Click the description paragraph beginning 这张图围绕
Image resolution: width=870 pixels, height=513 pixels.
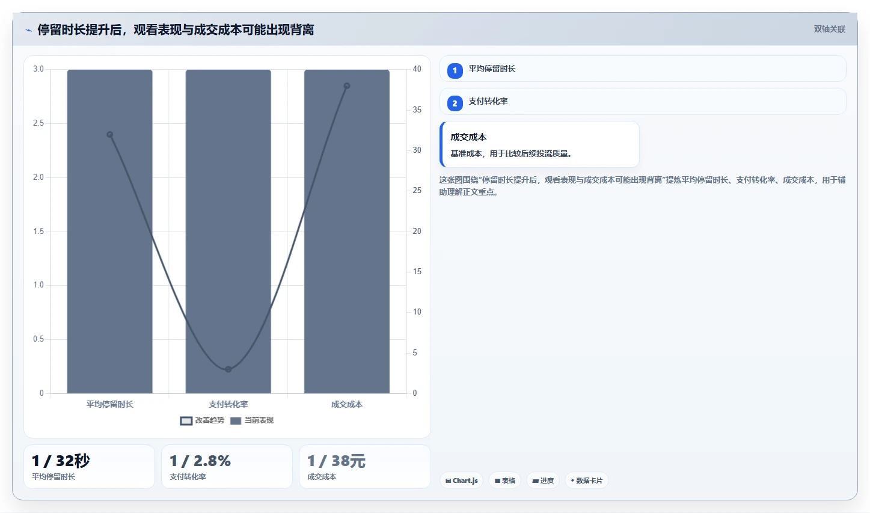[x=642, y=186]
